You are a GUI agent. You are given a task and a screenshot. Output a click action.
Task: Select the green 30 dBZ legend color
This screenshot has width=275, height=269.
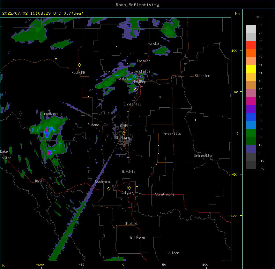click(x=251, y=133)
